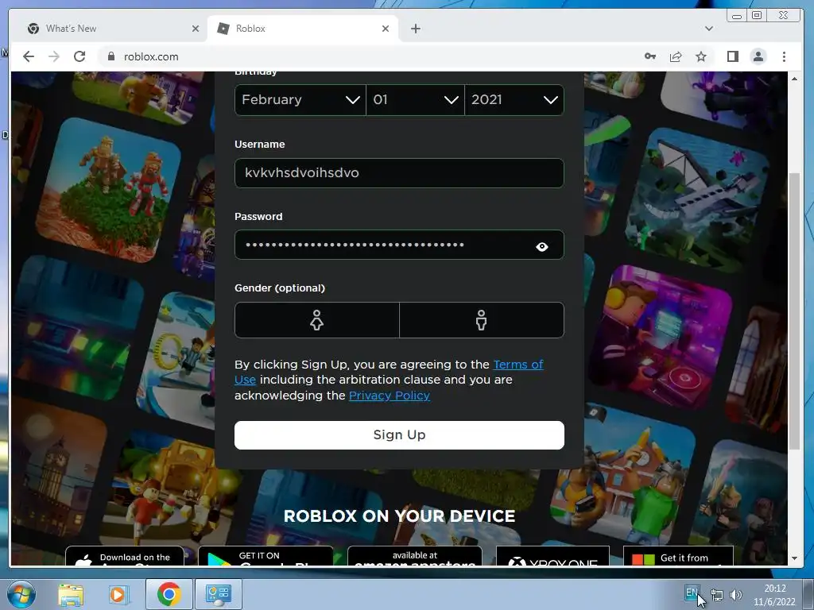Click the share page icon
814x610 pixels.
676,56
